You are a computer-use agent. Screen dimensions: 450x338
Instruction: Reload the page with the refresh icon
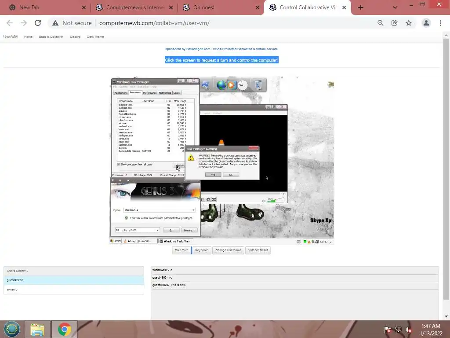38,23
